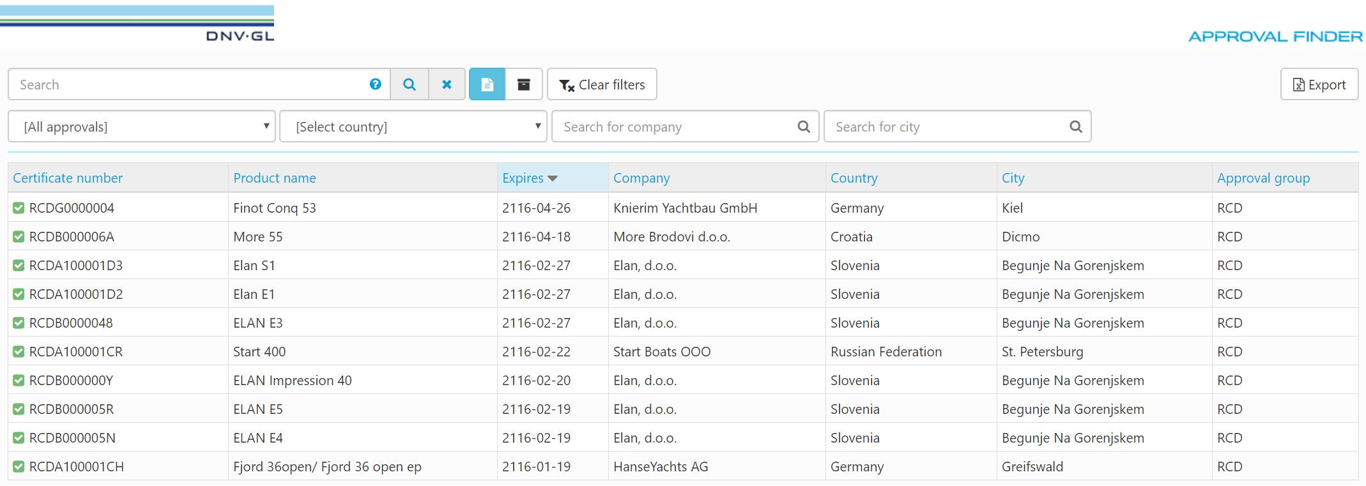
Task: Click company Start Boats OOO
Action: click(662, 351)
